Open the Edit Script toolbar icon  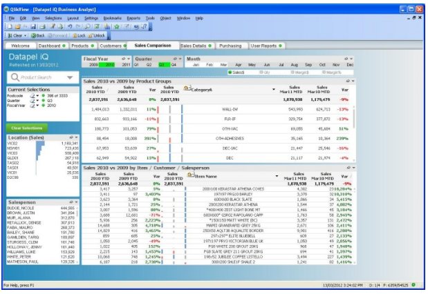(53, 27)
